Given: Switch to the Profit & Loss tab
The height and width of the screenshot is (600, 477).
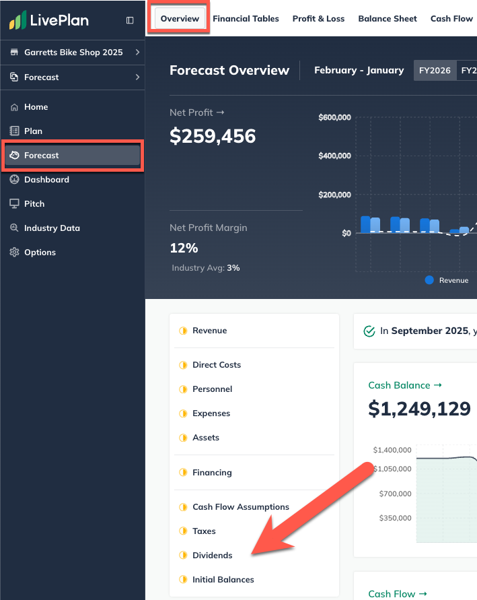Looking at the screenshot, I should [318, 19].
